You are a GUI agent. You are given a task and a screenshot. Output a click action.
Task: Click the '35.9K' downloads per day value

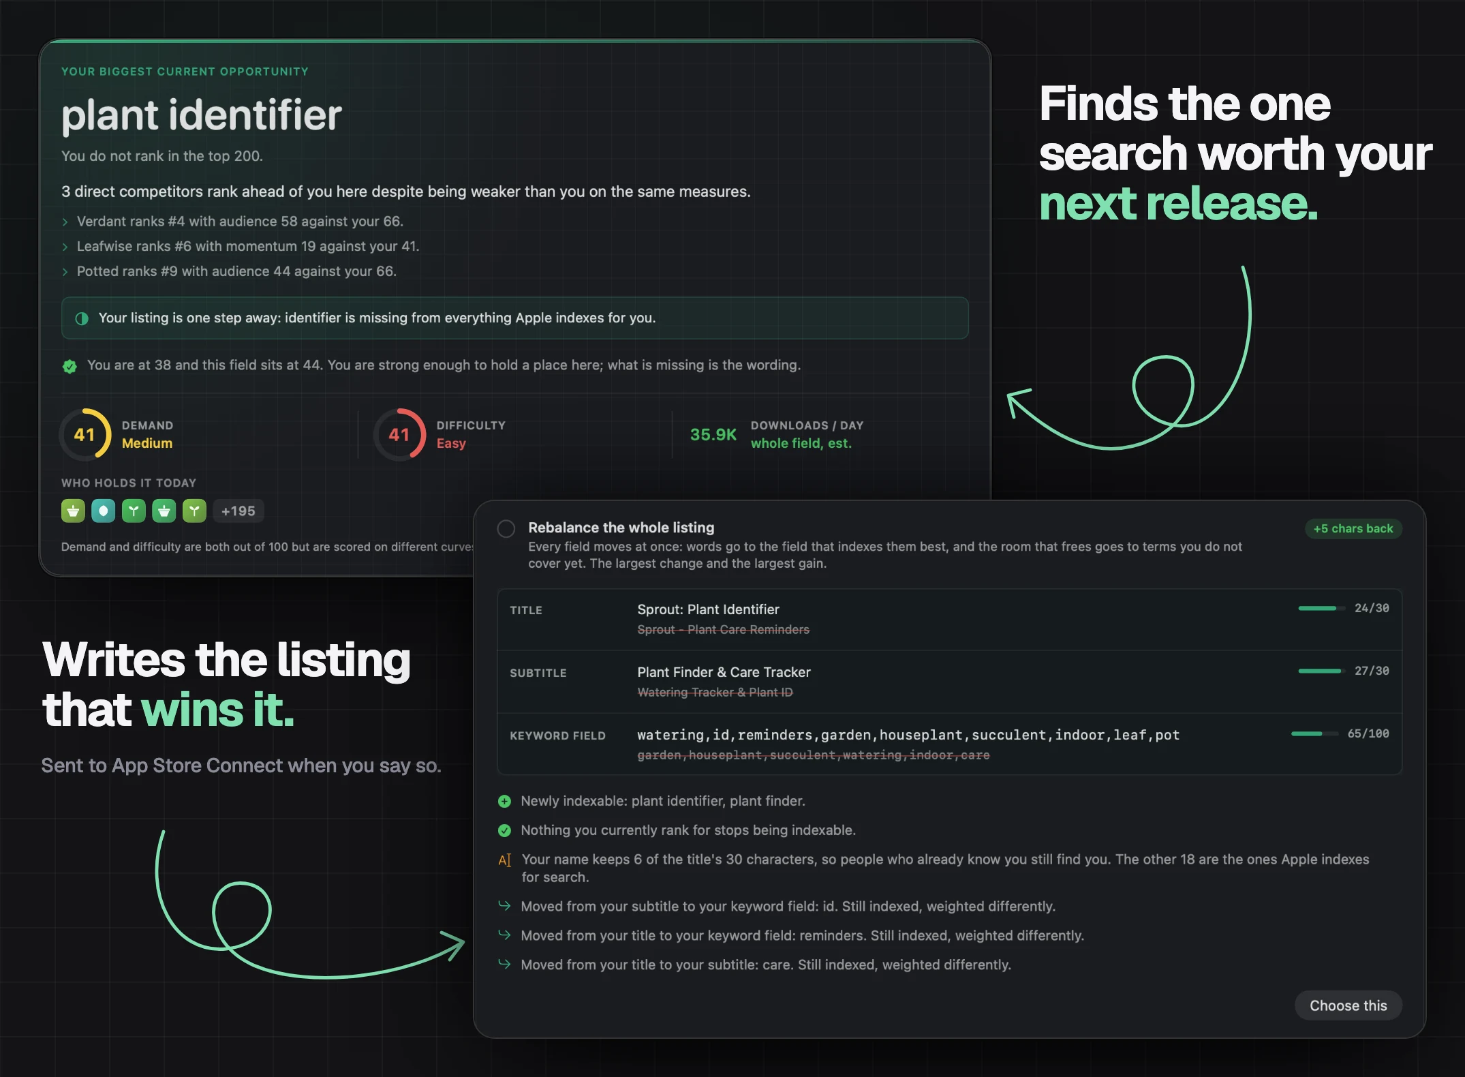click(713, 435)
